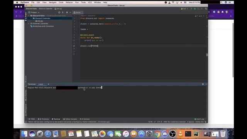Open the Event Log

click(199, 119)
